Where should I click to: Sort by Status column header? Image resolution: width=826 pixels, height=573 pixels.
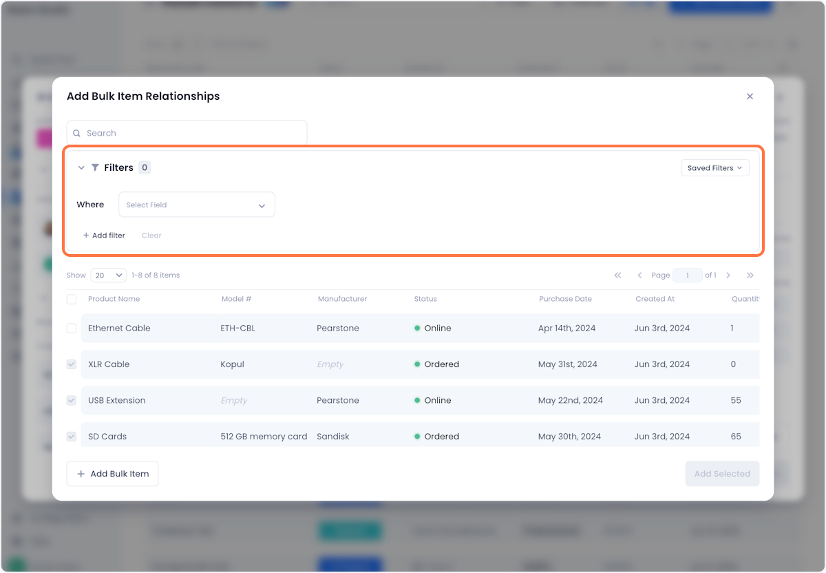(x=425, y=299)
